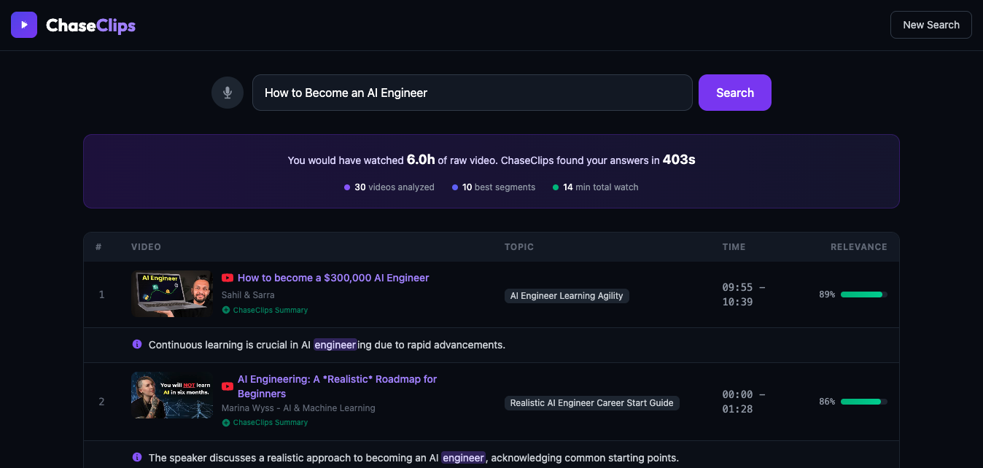Click the VIDEO column header
Screen dimensions: 983x468
pyautogui.click(x=146, y=247)
